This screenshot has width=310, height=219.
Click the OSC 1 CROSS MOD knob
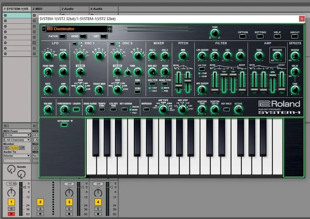pyautogui.click(x=99, y=90)
